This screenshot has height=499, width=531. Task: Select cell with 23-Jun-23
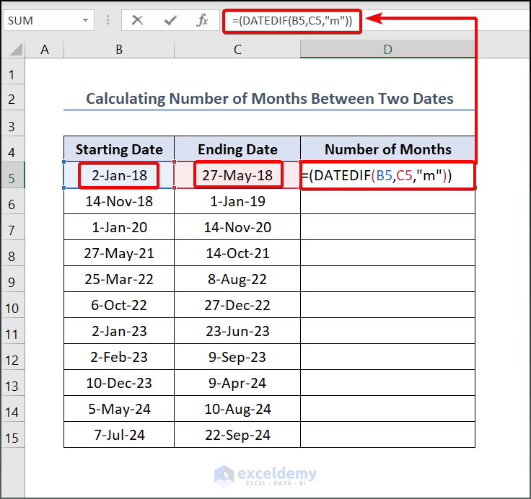[x=237, y=331]
